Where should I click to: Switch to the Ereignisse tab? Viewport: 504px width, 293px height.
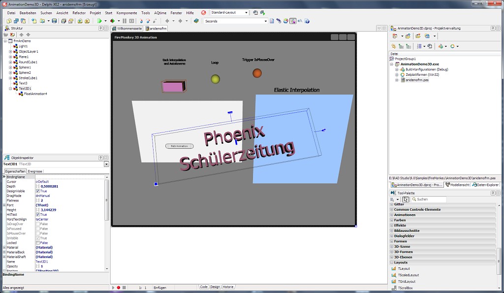point(35,171)
